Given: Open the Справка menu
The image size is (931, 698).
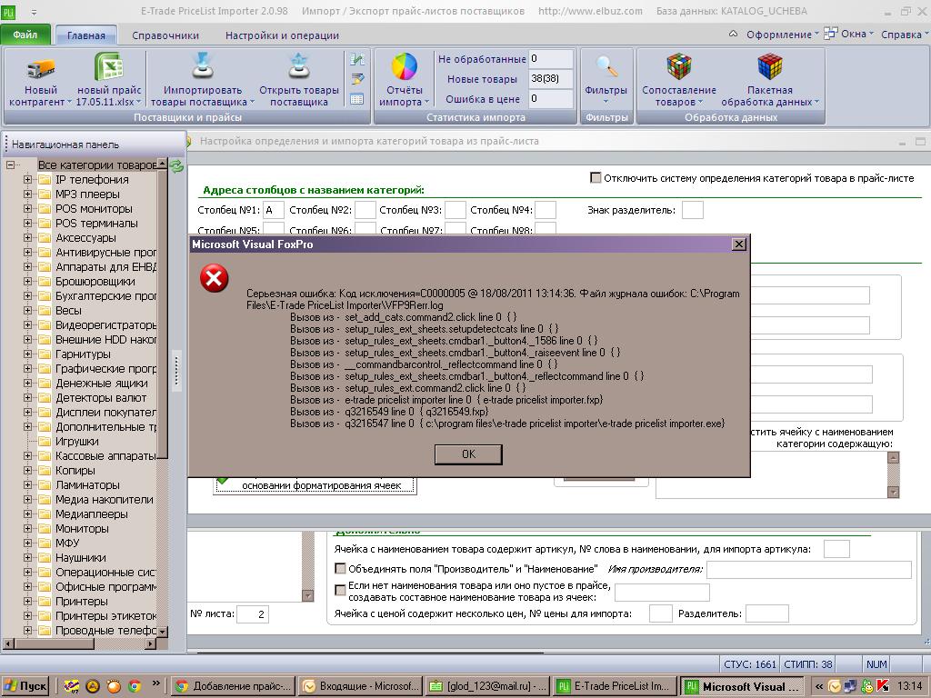Looking at the screenshot, I should [905, 35].
